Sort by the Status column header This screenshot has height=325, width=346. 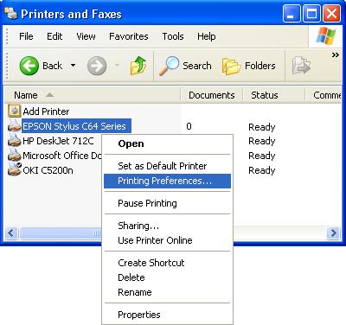point(274,95)
